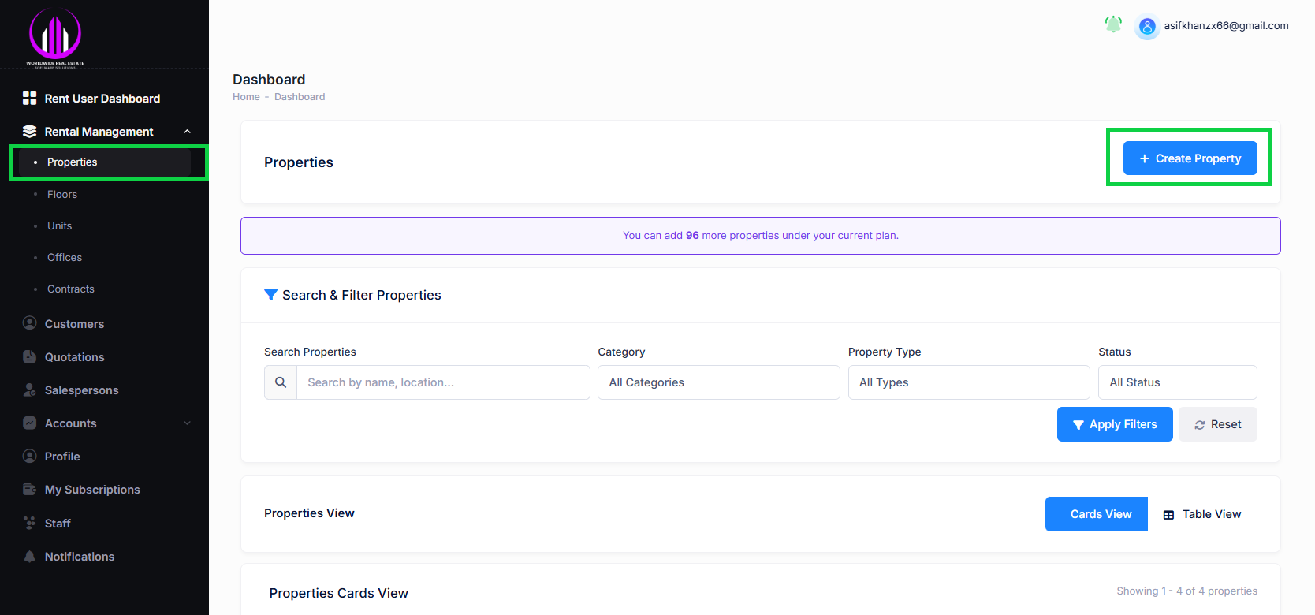Click the Apply Filters button

pyautogui.click(x=1115, y=424)
